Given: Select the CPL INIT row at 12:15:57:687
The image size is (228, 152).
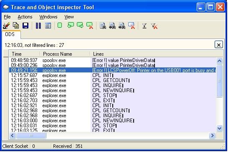Looking at the screenshot, I should click(113, 75).
